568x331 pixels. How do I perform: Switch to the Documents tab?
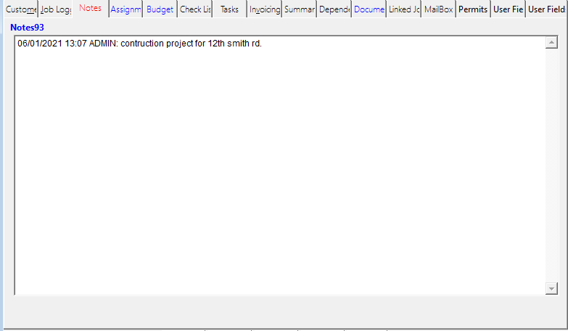pyautogui.click(x=369, y=9)
